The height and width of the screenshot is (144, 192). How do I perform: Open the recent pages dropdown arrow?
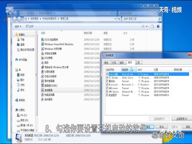pos(22,19)
